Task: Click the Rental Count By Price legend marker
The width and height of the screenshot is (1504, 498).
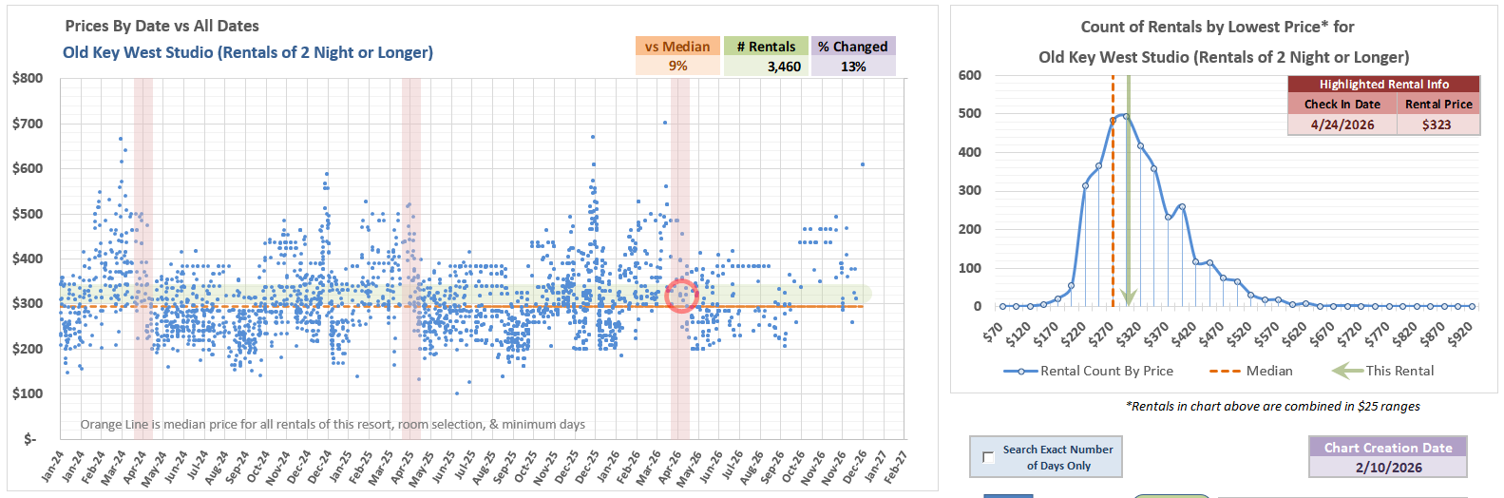Action: point(1021,371)
